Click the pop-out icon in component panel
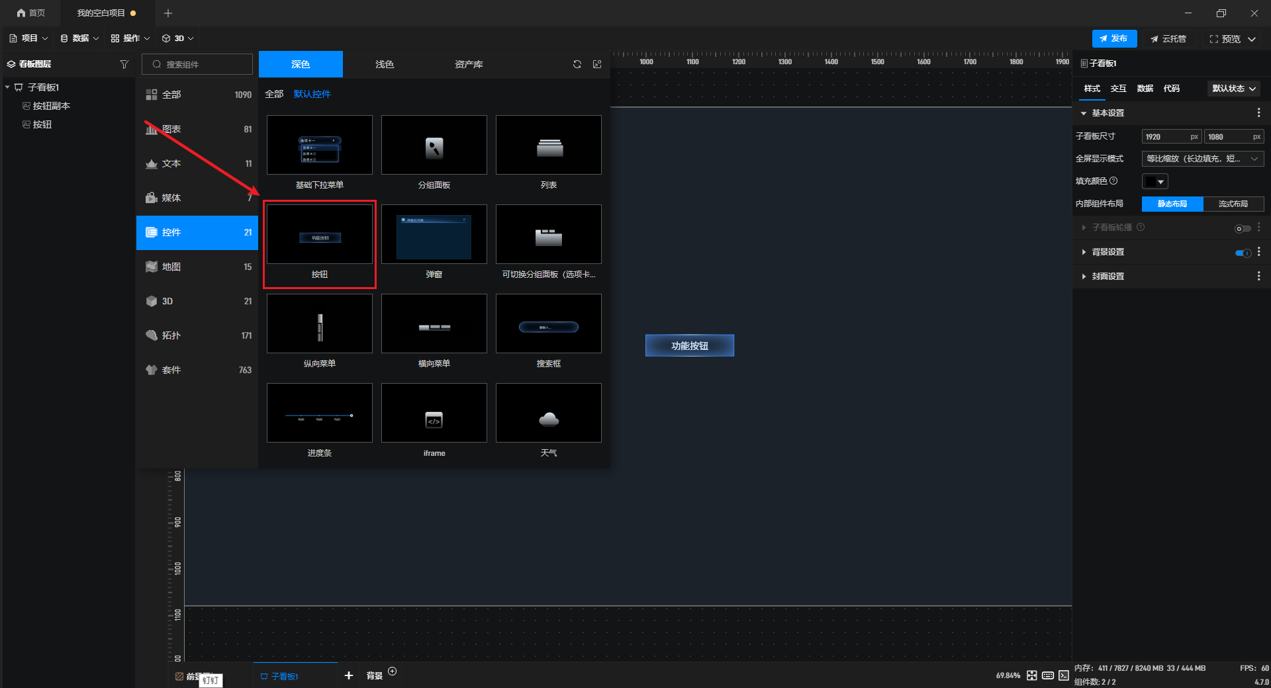This screenshot has height=688, width=1271. click(x=597, y=64)
